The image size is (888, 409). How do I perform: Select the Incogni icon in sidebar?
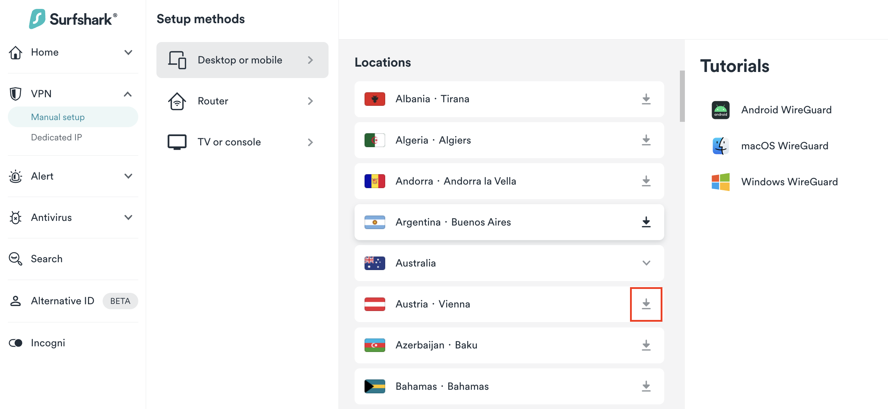click(x=16, y=343)
